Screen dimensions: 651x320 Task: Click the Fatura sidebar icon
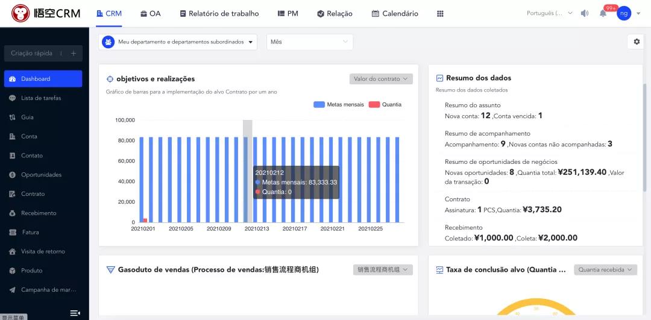pyautogui.click(x=13, y=232)
